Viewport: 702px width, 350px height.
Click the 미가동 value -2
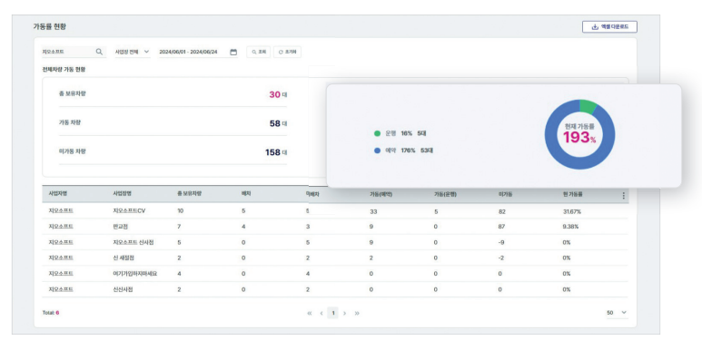501,258
